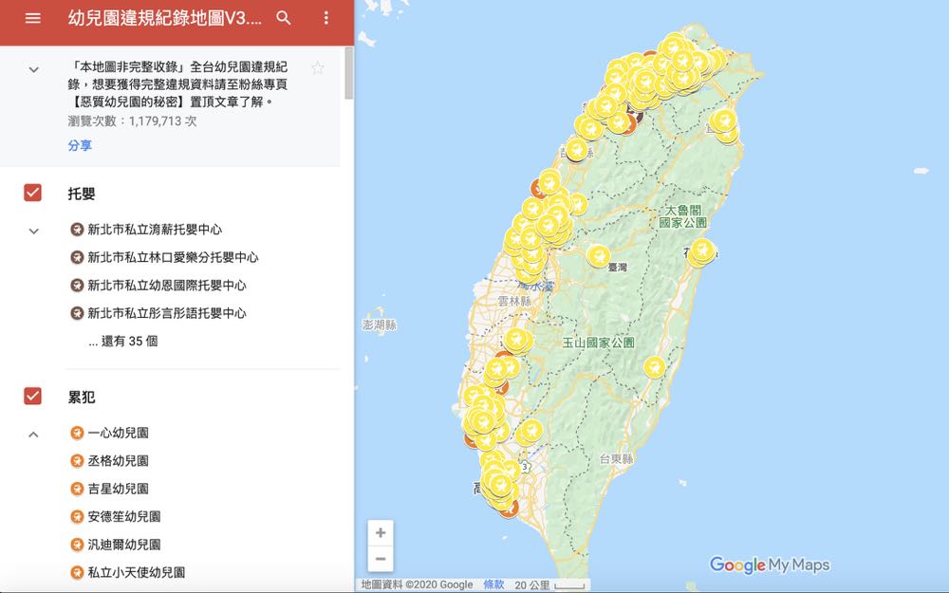Zoom out on the map
The image size is (949, 593).
[x=381, y=559]
